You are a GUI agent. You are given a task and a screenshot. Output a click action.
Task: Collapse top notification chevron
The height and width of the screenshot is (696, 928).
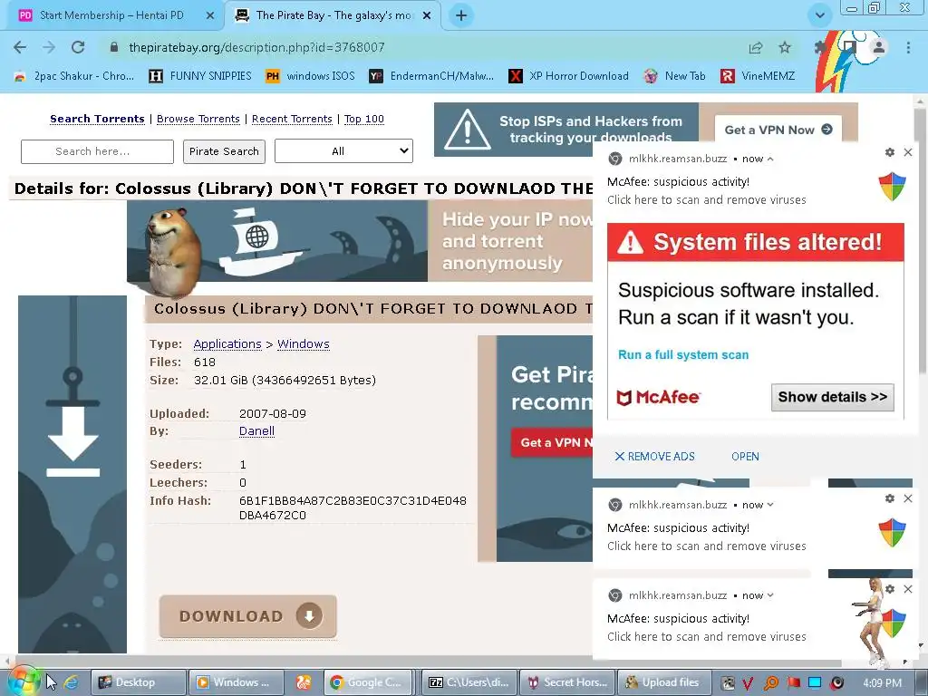click(770, 159)
